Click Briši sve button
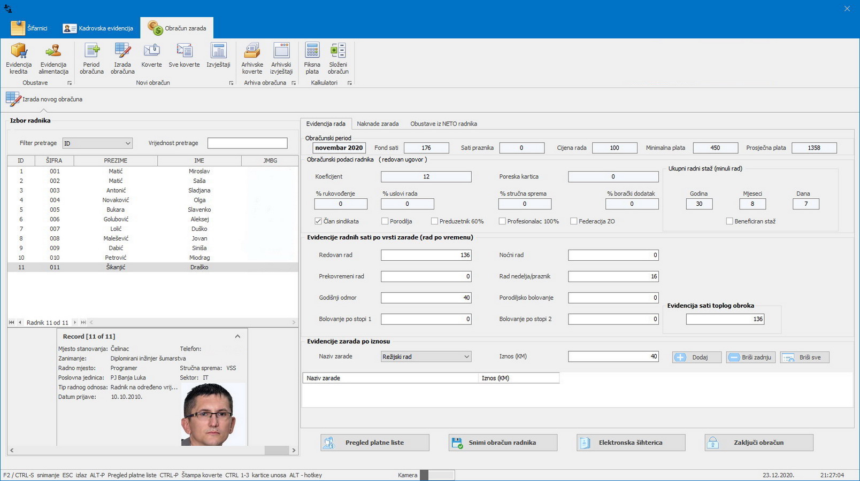This screenshot has height=481, width=860. [805, 357]
